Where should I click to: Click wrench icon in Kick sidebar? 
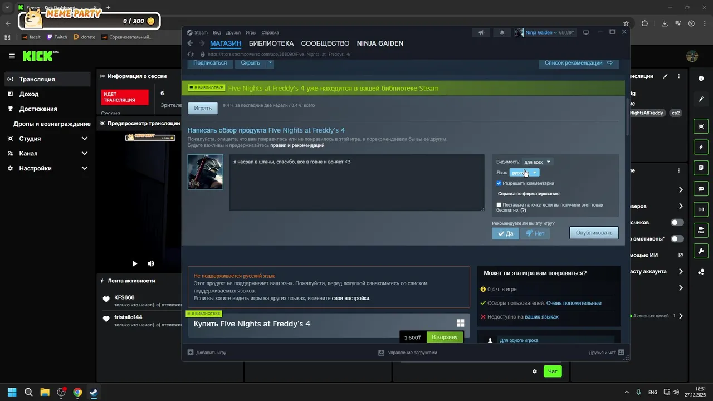pos(701,251)
